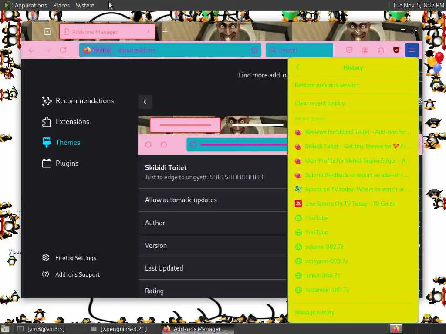Viewport: 446px width, 334px height.
Task: Click the Search box in the toolbar
Action: pos(299,50)
